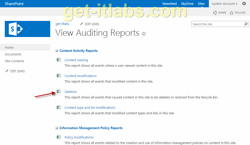Click the SharePoint site logo
The height and width of the screenshot is (145, 250).
pos(27,29)
